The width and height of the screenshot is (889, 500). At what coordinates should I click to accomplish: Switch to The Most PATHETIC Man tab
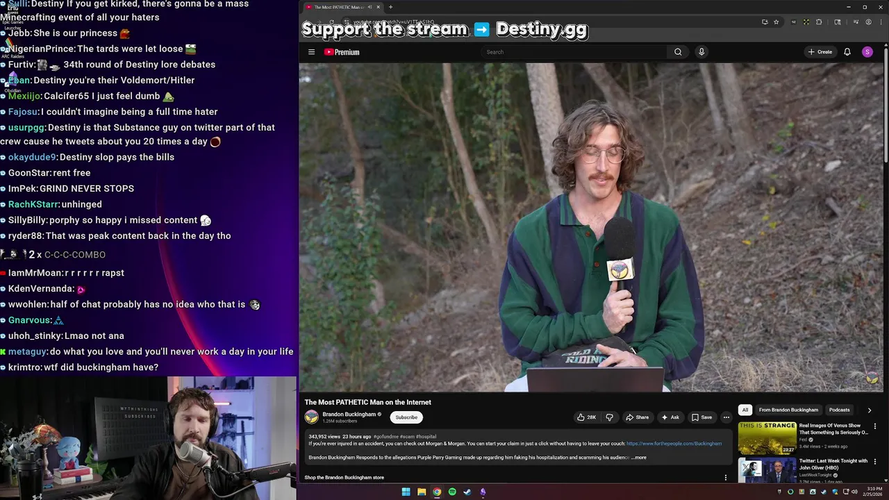click(342, 7)
